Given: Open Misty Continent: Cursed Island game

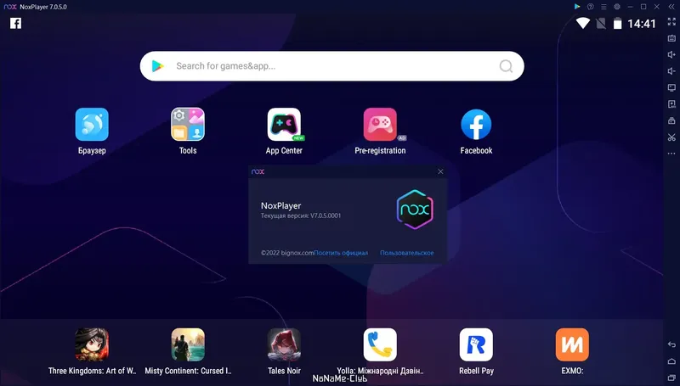Looking at the screenshot, I should tap(188, 344).
